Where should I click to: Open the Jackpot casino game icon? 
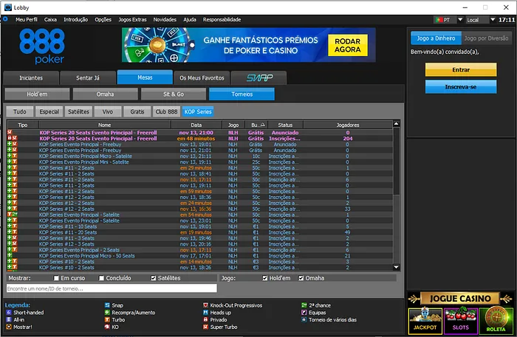tap(425, 322)
